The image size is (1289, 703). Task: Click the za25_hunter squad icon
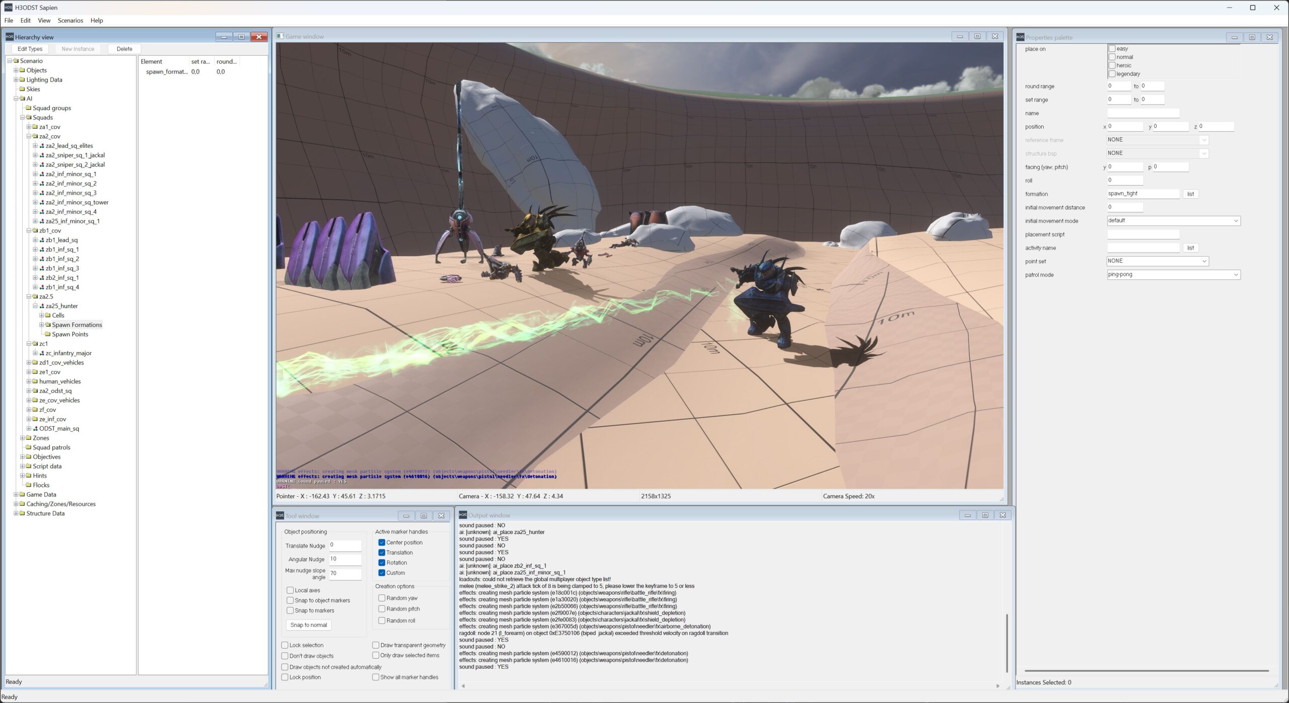(42, 306)
